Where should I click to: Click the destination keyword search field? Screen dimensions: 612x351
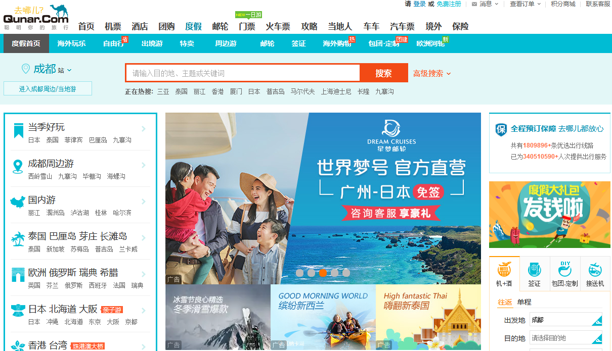click(243, 73)
